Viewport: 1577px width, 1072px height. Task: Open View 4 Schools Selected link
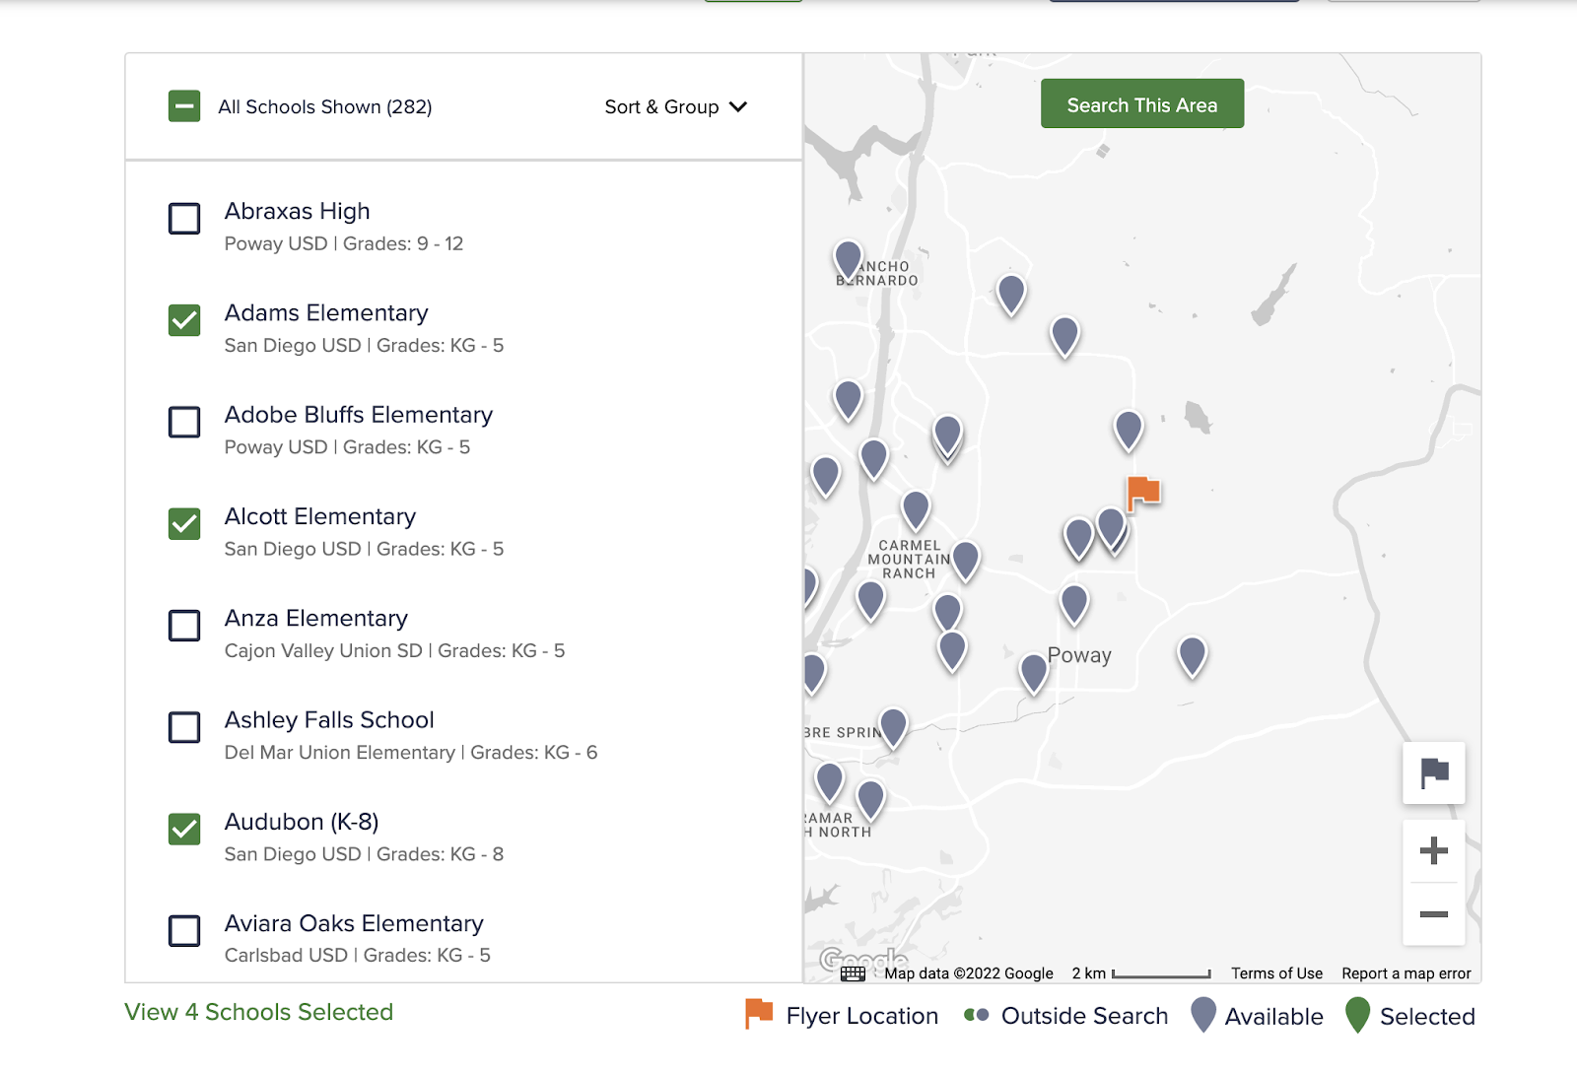point(259,1012)
